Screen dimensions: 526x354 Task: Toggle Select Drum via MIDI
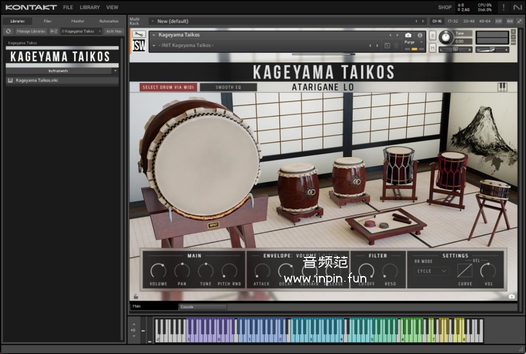168,87
